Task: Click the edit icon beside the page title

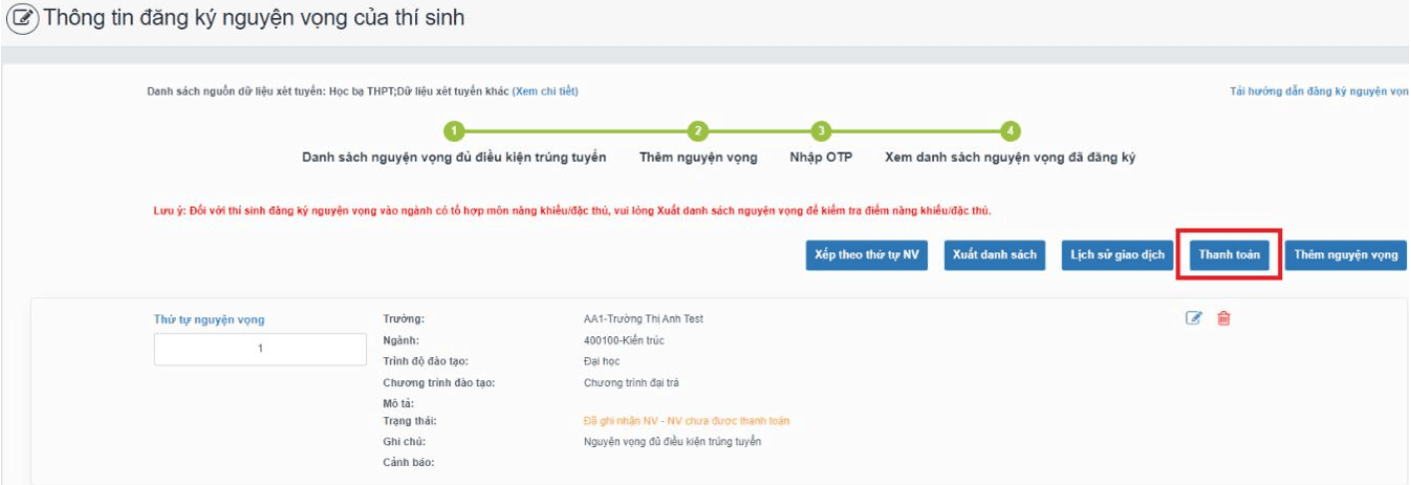Action: click(22, 19)
